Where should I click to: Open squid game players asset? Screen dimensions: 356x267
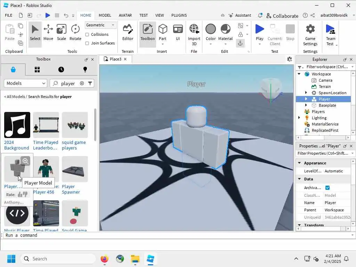[x=75, y=125]
